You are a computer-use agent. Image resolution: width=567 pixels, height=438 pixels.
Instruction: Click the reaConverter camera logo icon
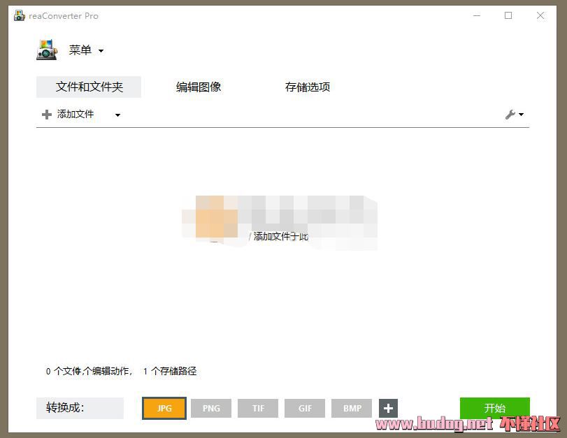[47, 50]
